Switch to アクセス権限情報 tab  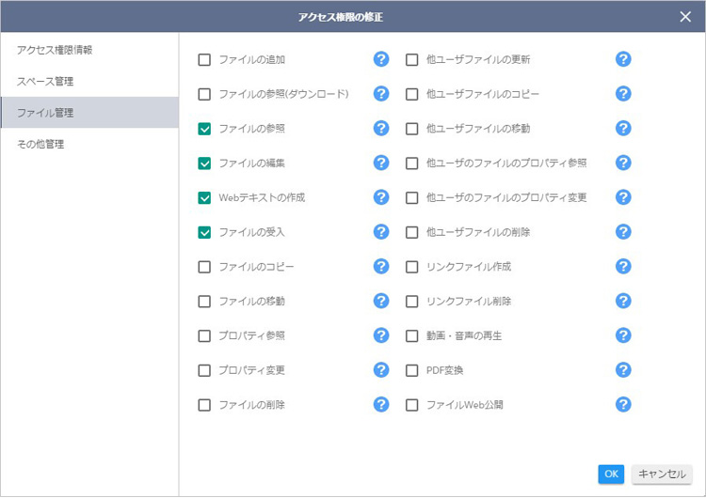(x=55, y=50)
